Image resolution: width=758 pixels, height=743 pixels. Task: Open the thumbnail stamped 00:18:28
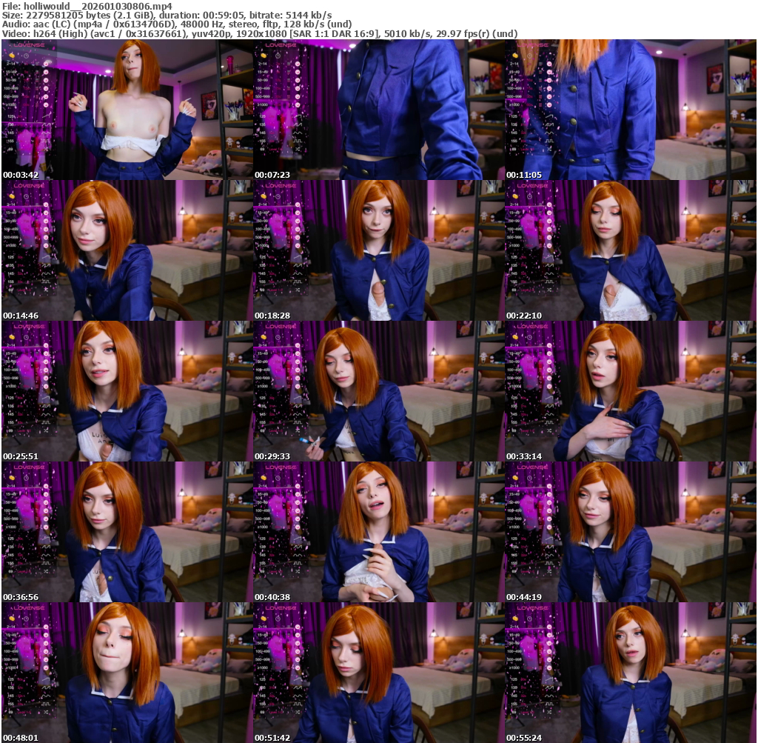(378, 250)
